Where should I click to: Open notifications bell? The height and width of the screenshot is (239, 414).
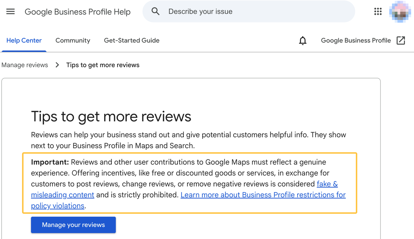point(303,41)
